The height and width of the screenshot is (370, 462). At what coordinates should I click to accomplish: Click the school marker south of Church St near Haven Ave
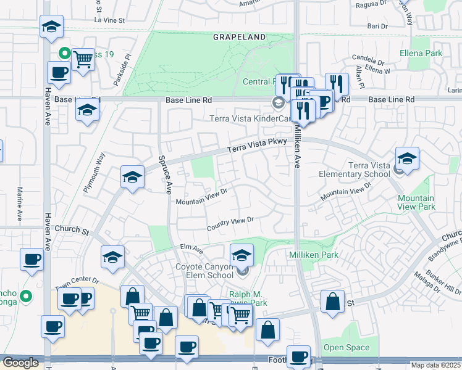coord(112,258)
